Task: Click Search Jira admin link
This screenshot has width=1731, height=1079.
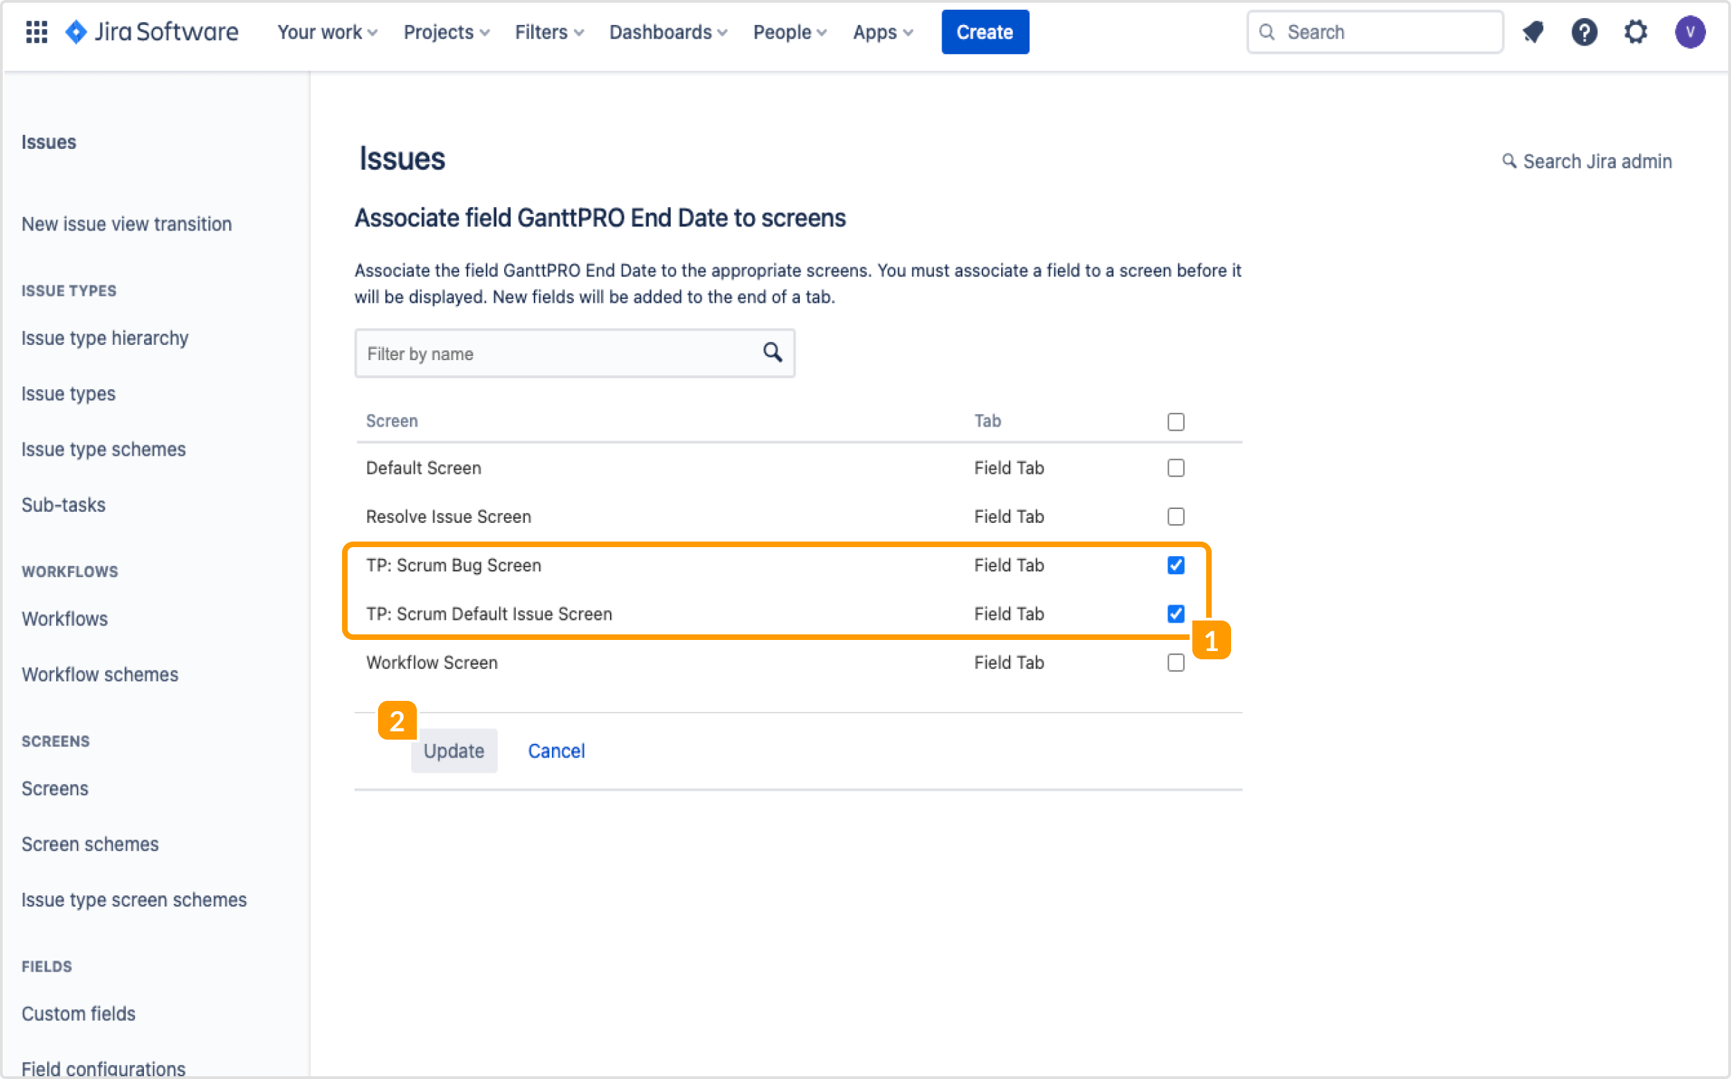Action: pos(1587,161)
